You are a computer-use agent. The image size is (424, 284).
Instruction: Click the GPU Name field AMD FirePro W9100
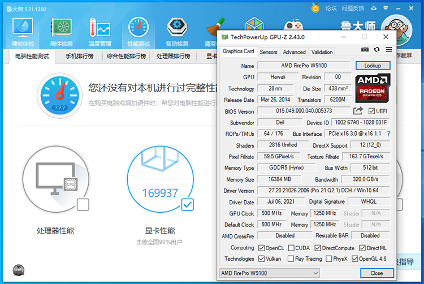304,66
